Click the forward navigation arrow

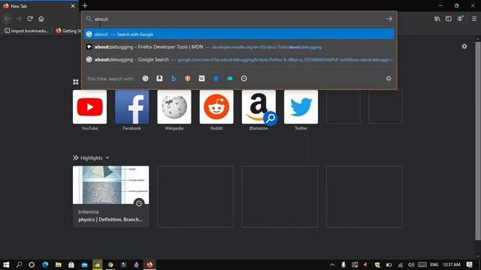pos(18,19)
